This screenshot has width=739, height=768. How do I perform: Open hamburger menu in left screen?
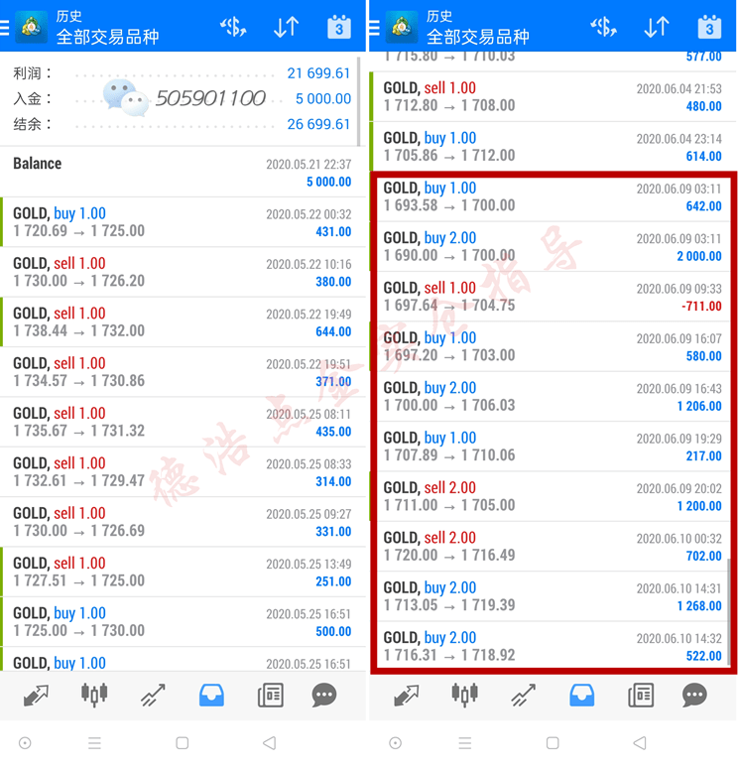(4, 27)
